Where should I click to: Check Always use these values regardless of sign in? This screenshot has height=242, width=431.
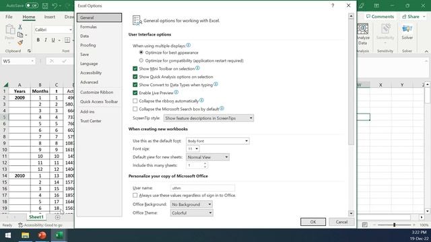tap(135, 196)
